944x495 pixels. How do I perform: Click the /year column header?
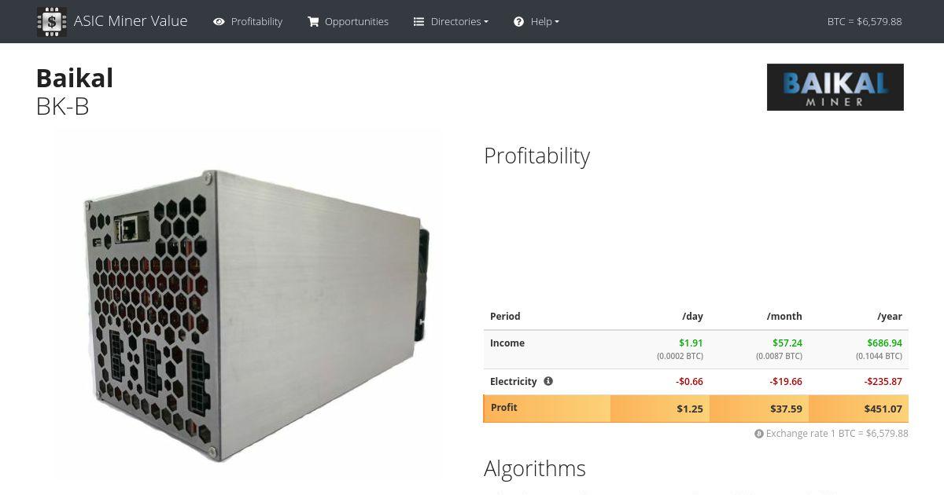(x=890, y=317)
